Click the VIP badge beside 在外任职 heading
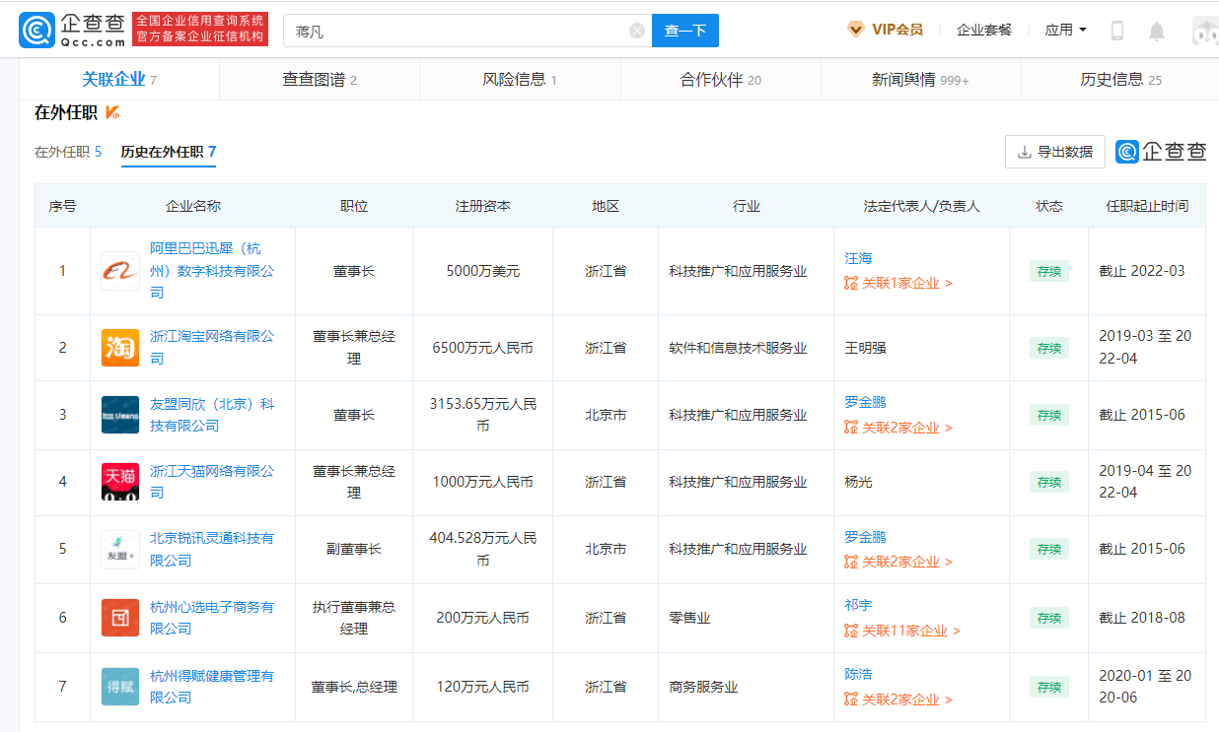The image size is (1219, 732). tap(112, 113)
